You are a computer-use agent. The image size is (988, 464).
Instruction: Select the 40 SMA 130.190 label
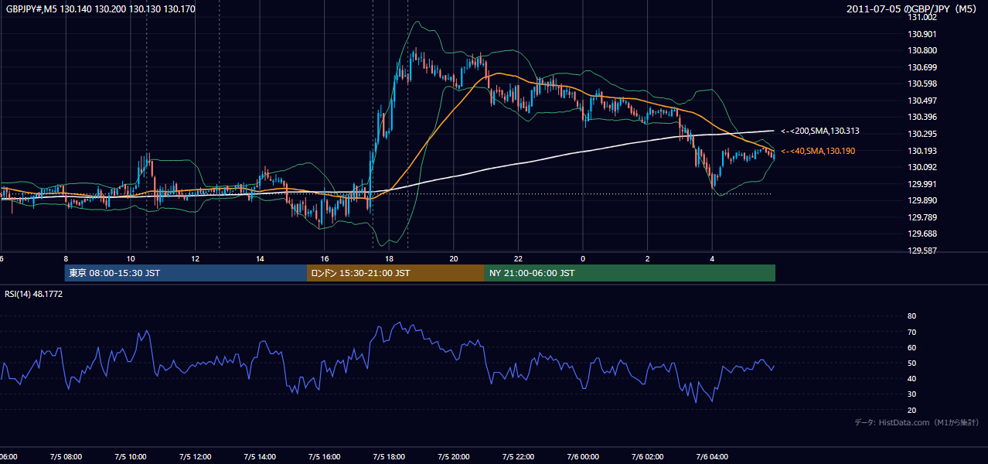(818, 151)
